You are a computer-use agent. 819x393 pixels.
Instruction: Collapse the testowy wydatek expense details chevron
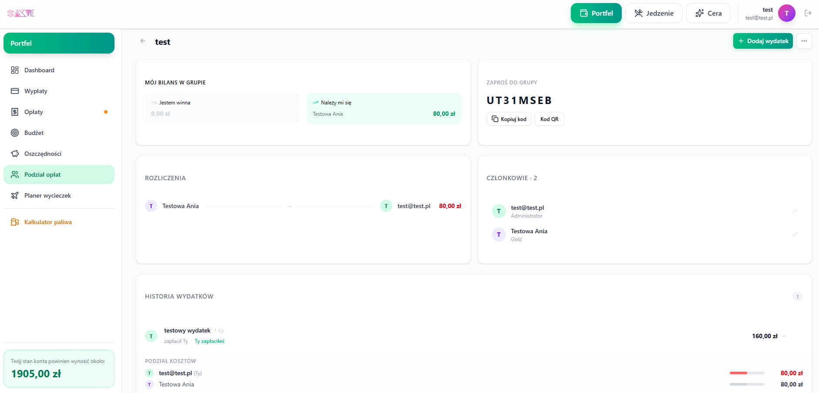[x=784, y=336]
